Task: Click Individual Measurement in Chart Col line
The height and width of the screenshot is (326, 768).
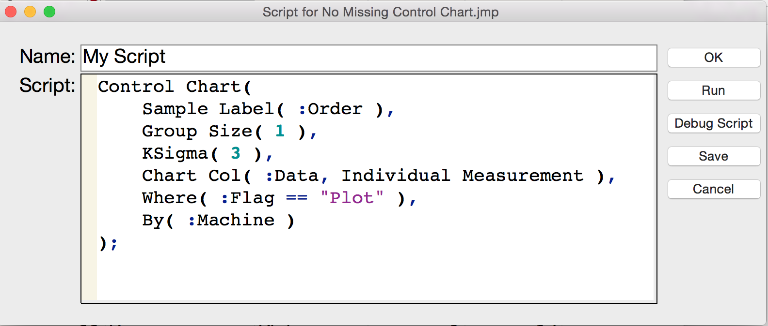Action: pos(462,176)
